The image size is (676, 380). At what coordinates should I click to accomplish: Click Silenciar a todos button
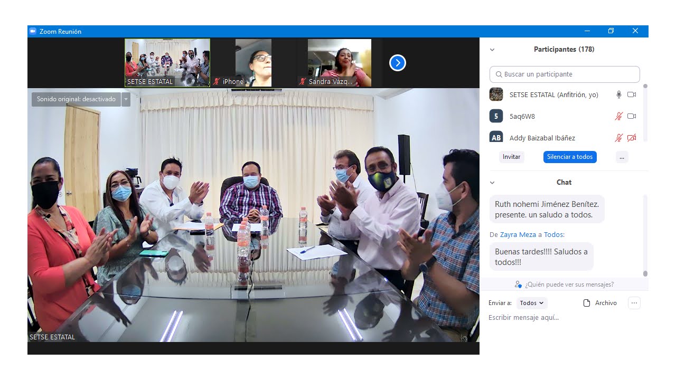click(570, 157)
